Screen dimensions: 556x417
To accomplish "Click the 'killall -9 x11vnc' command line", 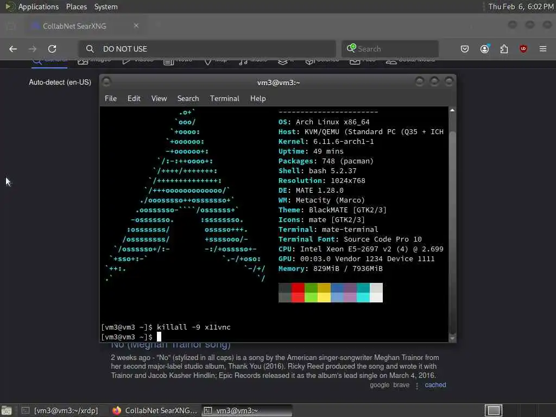I will 166,327.
